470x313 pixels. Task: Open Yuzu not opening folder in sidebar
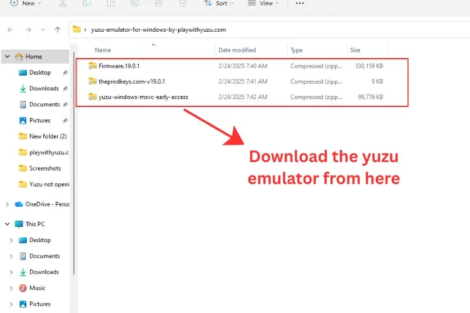tap(49, 184)
